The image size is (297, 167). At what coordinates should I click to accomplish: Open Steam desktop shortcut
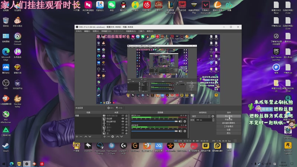click(6, 147)
